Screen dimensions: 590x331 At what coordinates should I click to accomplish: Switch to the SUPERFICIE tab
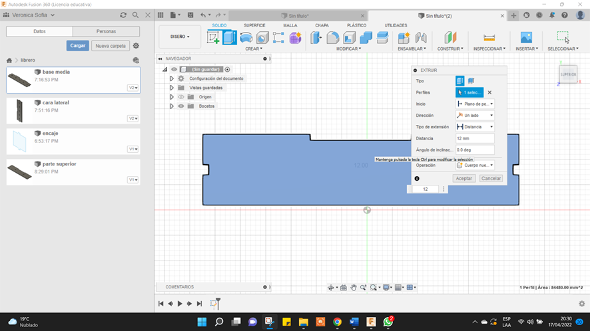click(x=254, y=26)
